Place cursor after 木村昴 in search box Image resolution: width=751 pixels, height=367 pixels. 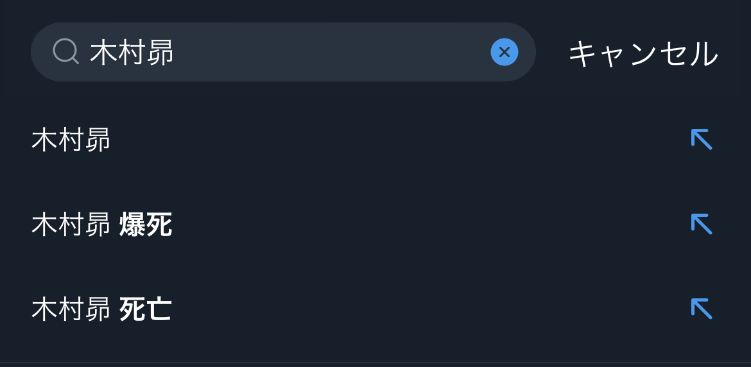click(x=176, y=52)
